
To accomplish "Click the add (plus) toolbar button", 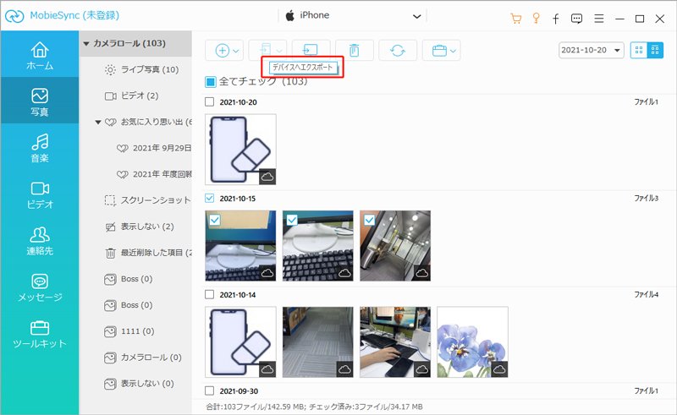I will click(222, 51).
